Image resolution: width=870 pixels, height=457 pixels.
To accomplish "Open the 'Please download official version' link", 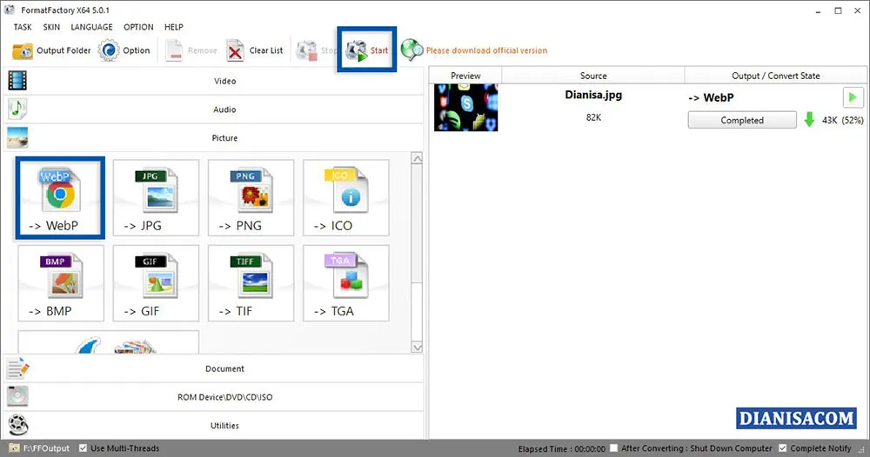I will (486, 50).
